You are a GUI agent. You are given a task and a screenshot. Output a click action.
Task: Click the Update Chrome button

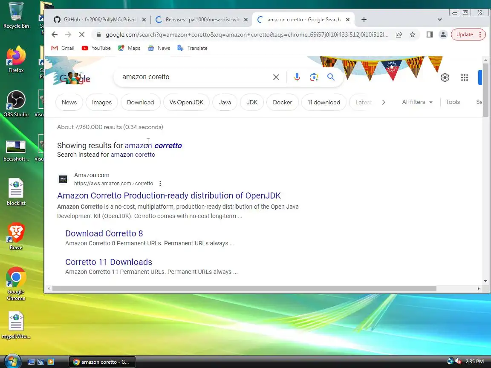click(465, 34)
